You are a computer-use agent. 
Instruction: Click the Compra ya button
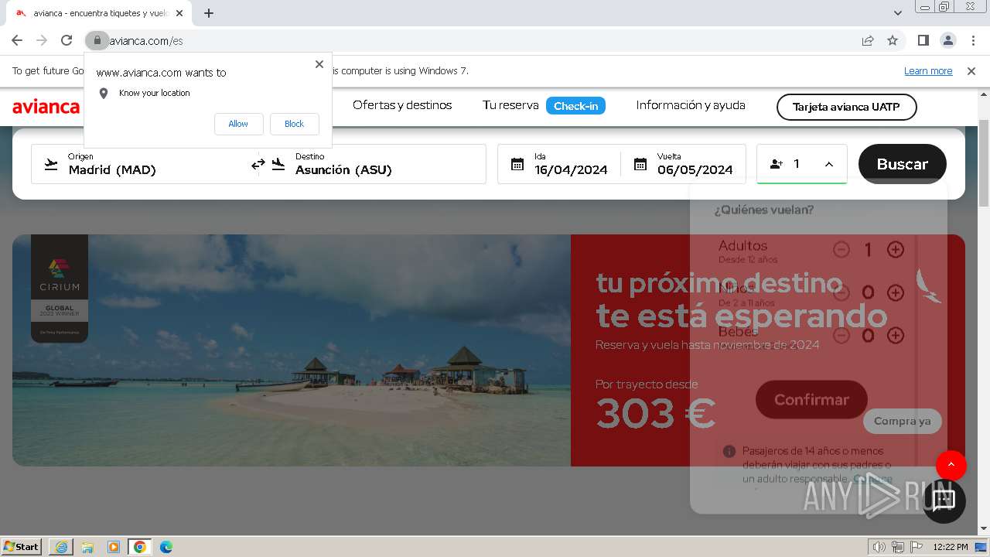903,421
